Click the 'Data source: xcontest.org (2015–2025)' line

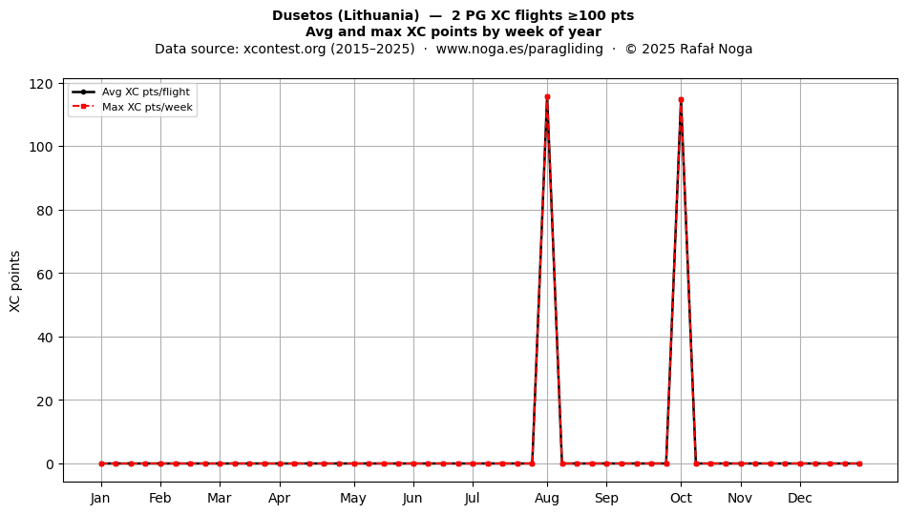pos(285,49)
